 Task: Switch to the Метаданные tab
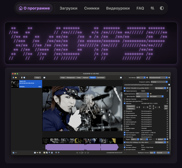71,78
